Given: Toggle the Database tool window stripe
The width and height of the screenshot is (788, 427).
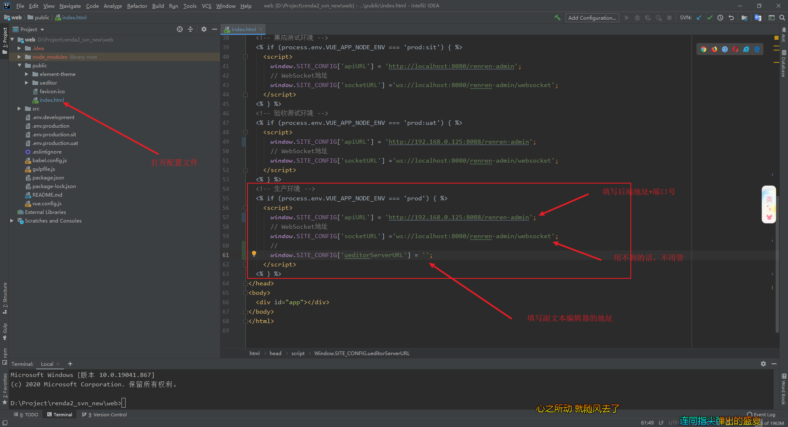Looking at the screenshot, I should coord(783,64).
